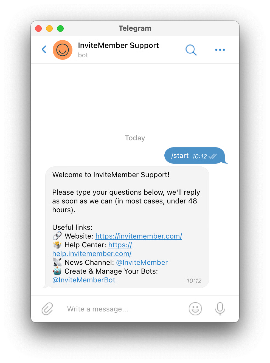Click the red close window button
Screen dimensions: 270x363
(38, 29)
